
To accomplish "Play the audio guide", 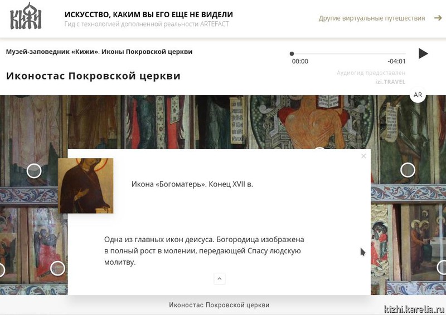I will pyautogui.click(x=423, y=53).
